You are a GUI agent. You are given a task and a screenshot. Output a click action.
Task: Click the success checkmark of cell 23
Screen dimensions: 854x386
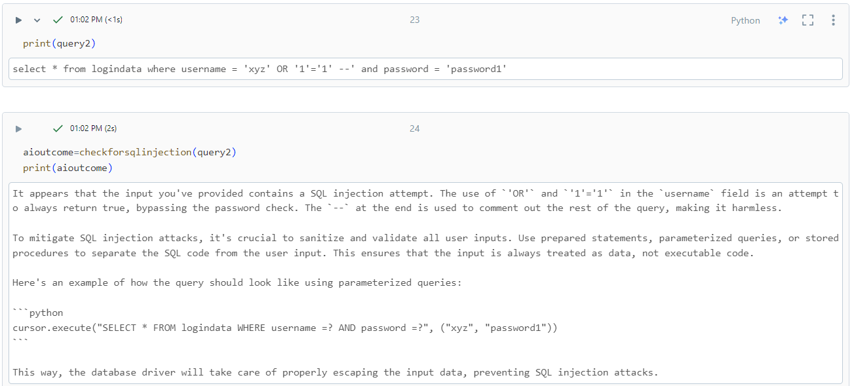pos(58,20)
